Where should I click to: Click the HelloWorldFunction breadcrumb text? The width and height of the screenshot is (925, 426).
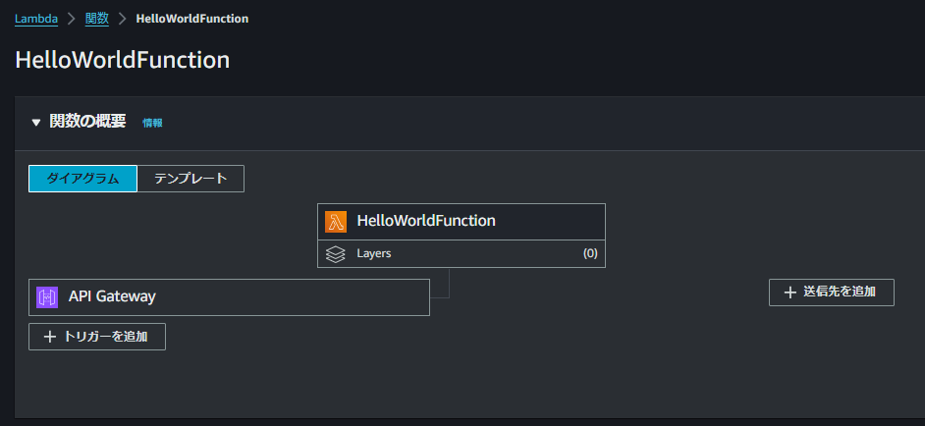click(192, 19)
